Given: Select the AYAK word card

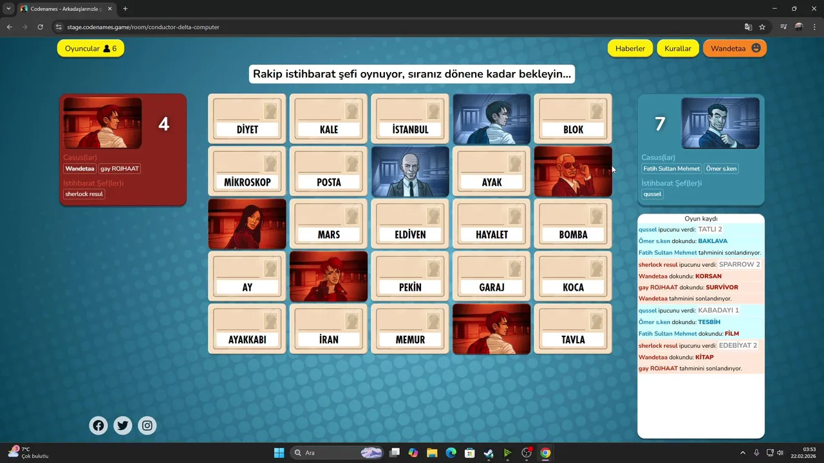Looking at the screenshot, I should [492, 172].
